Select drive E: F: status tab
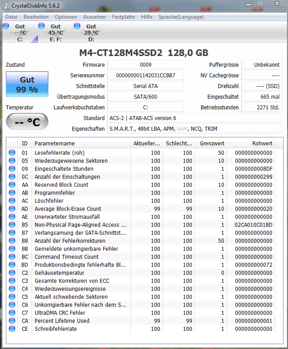 coord(56,32)
